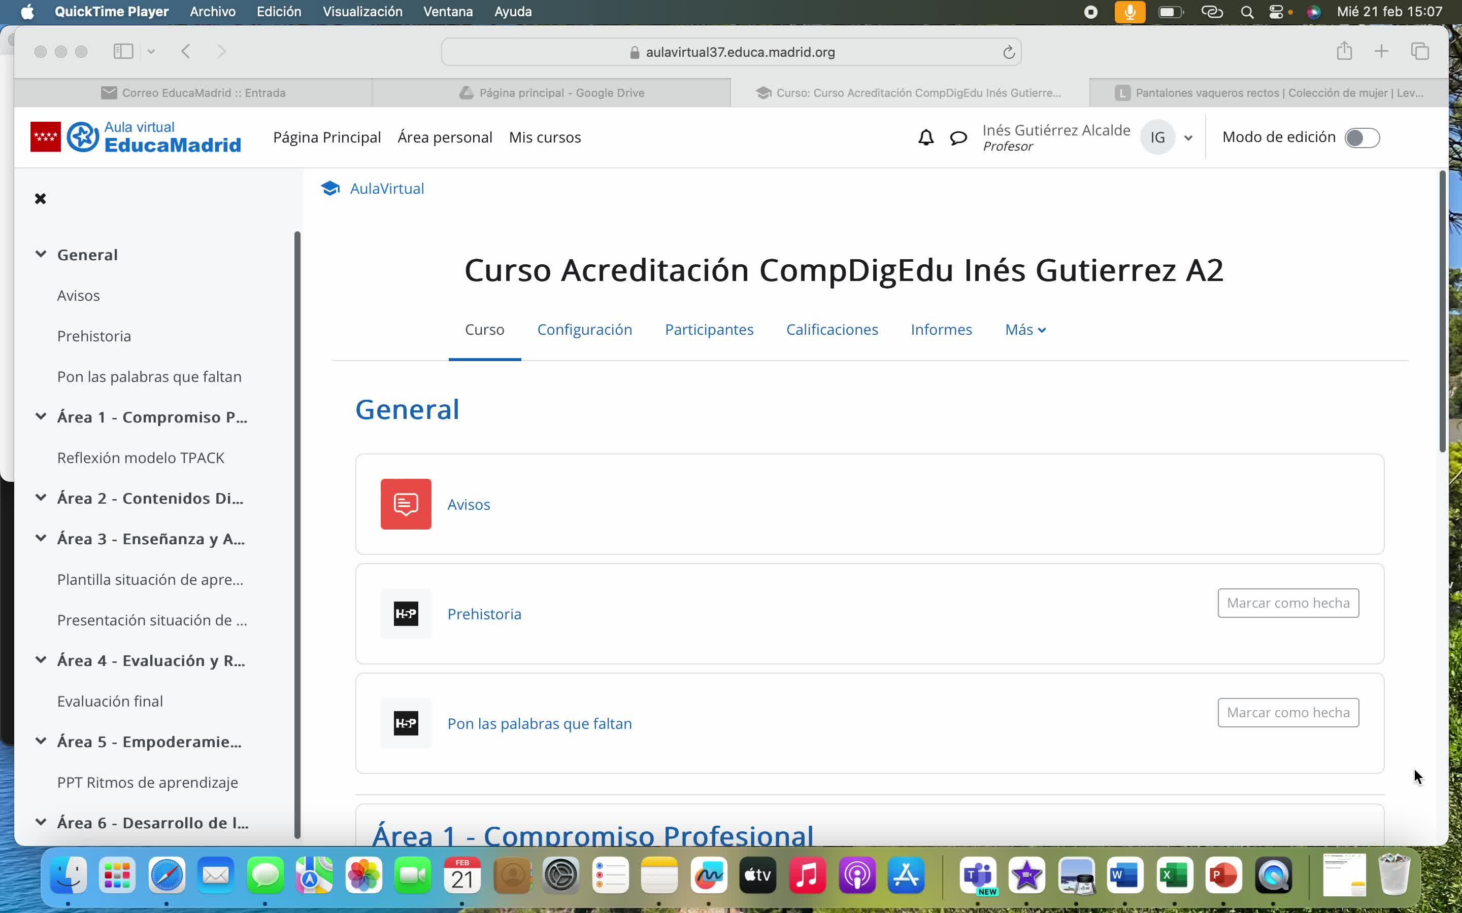Switch to Pantalones vaqueros rectos browser tab

click(1269, 93)
